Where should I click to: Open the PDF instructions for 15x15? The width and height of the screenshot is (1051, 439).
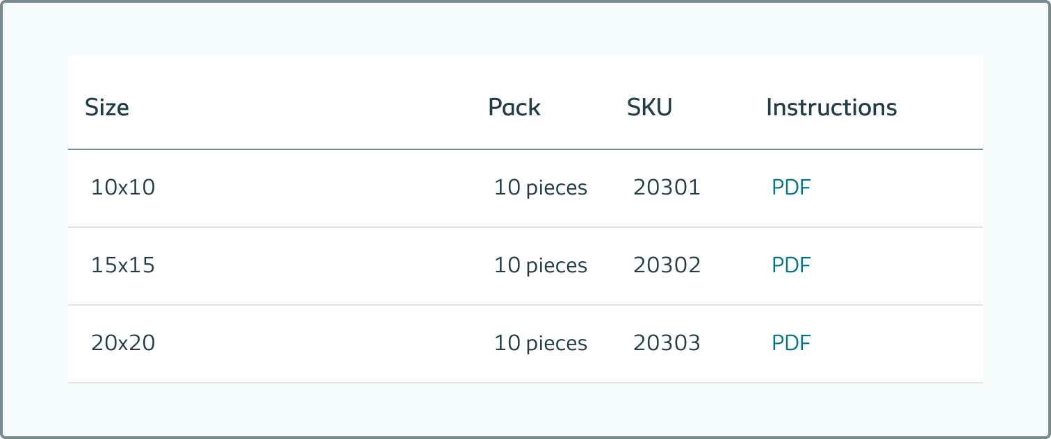tap(791, 265)
